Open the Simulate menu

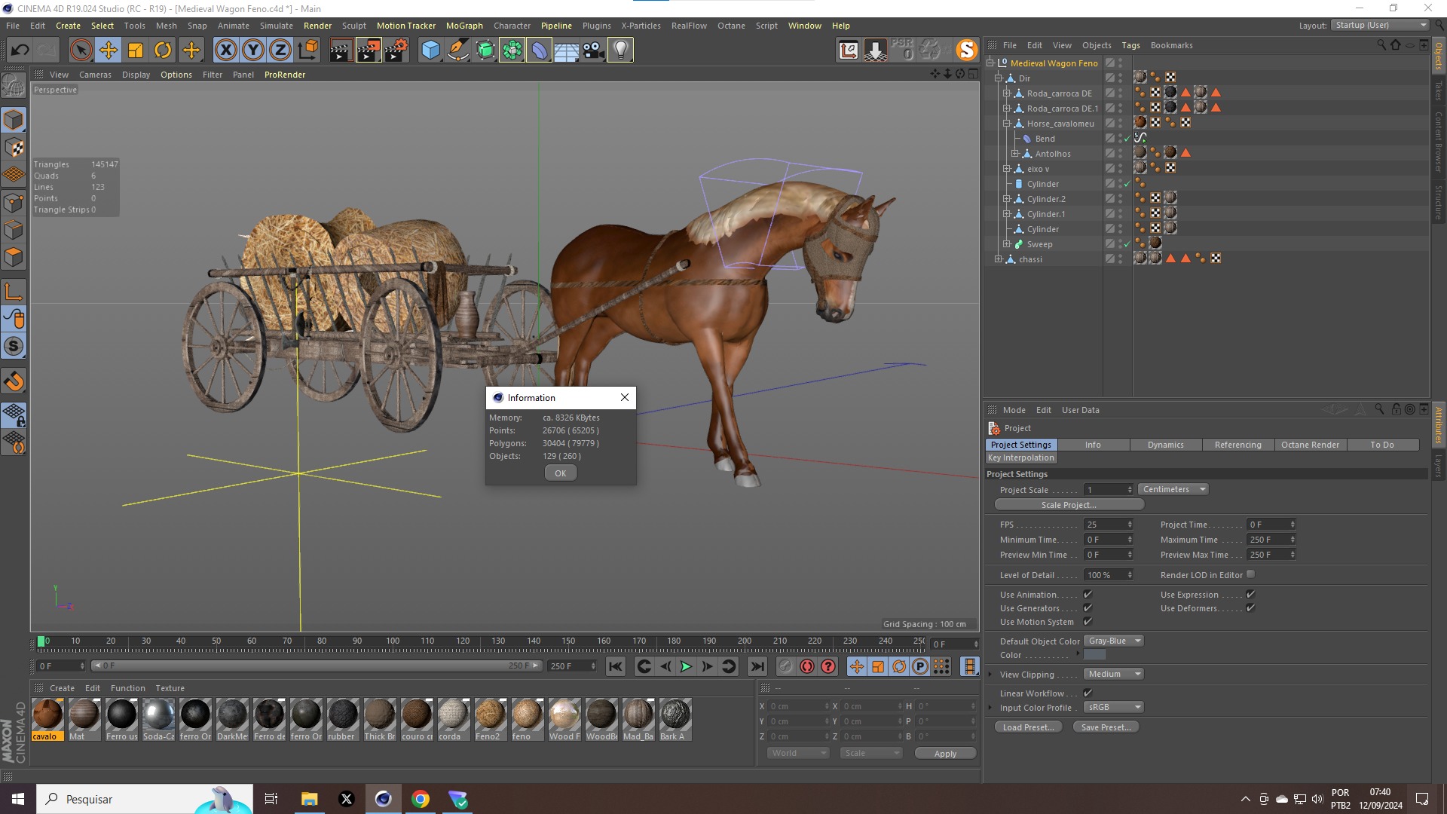click(277, 26)
